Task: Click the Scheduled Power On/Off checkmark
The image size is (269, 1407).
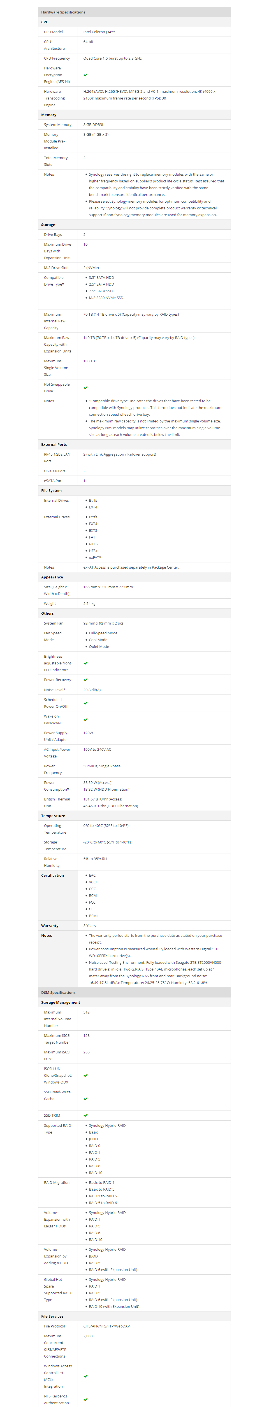Action: pyautogui.click(x=85, y=703)
